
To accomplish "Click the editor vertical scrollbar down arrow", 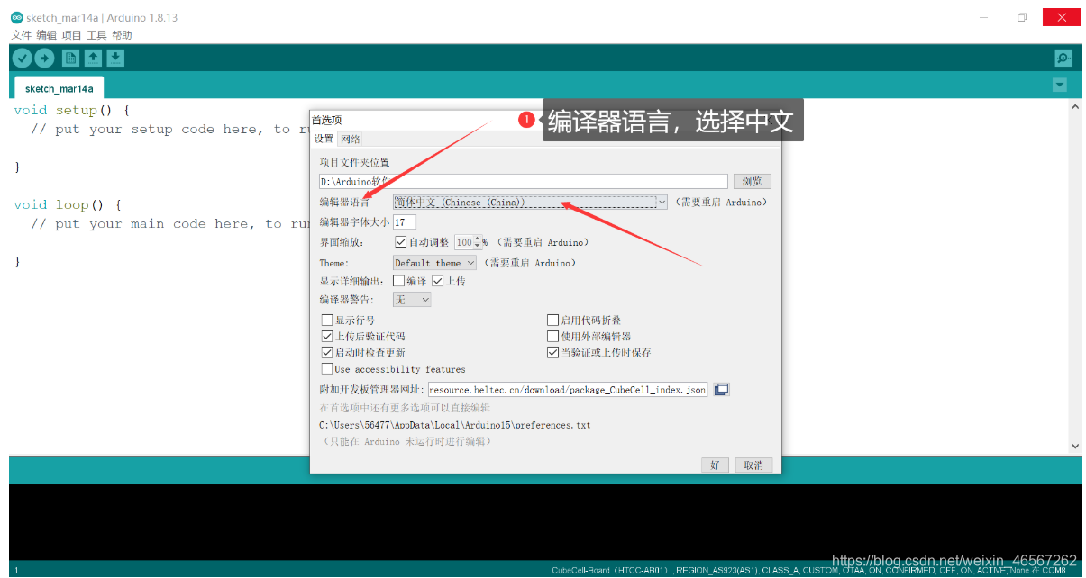I will 1074,446.
